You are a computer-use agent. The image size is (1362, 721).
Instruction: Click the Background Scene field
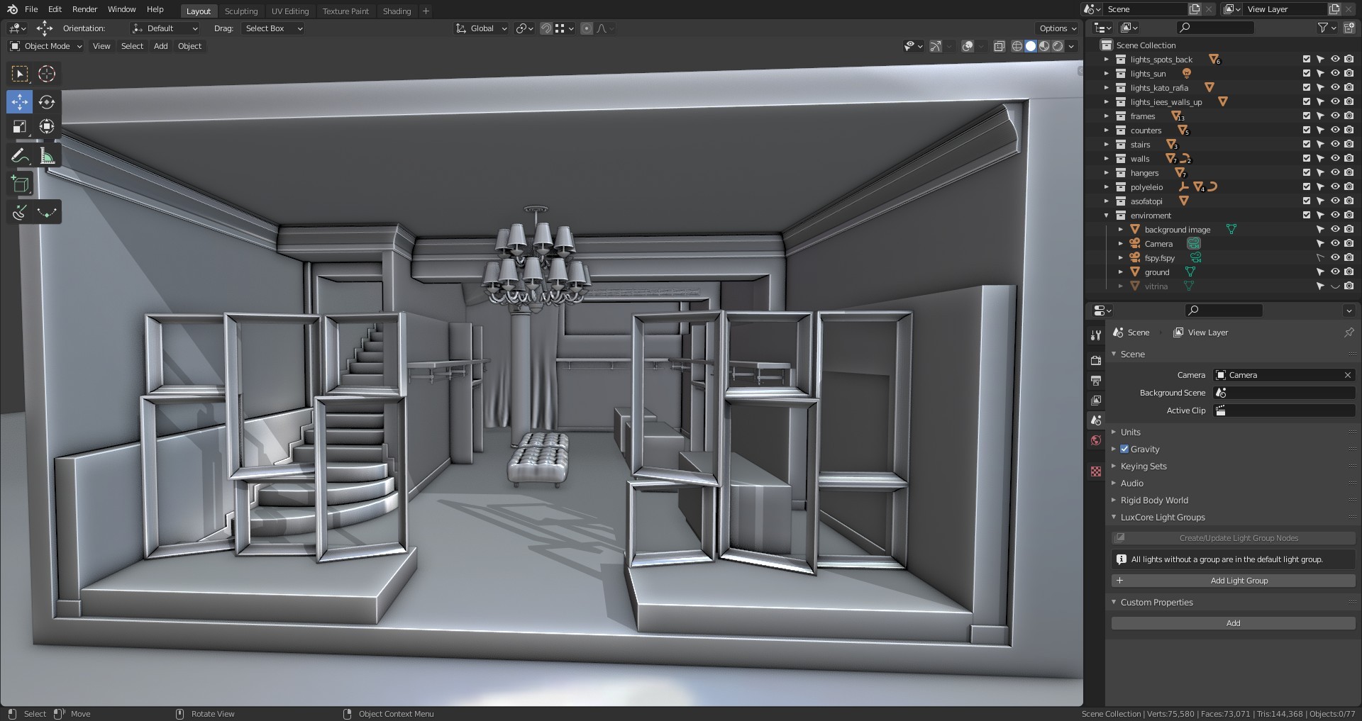click(1284, 393)
